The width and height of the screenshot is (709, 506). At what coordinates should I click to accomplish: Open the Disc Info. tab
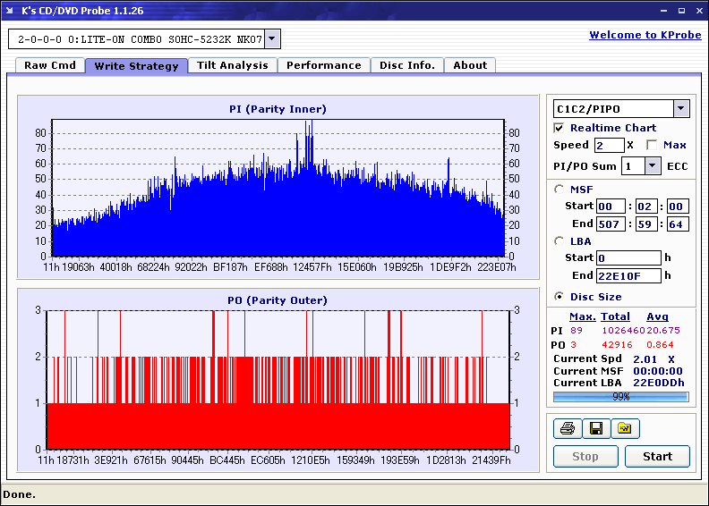(406, 65)
